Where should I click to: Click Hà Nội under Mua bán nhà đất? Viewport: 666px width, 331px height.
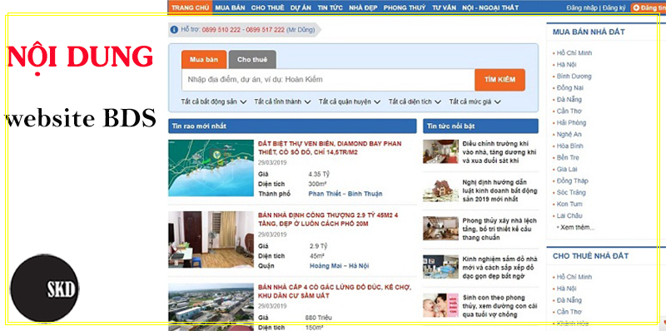click(x=567, y=65)
